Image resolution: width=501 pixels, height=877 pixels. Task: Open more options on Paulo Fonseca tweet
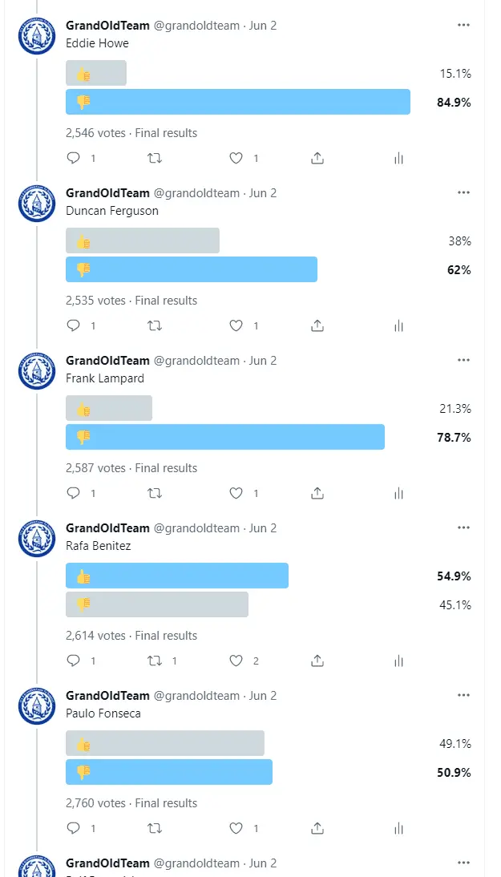pos(463,695)
